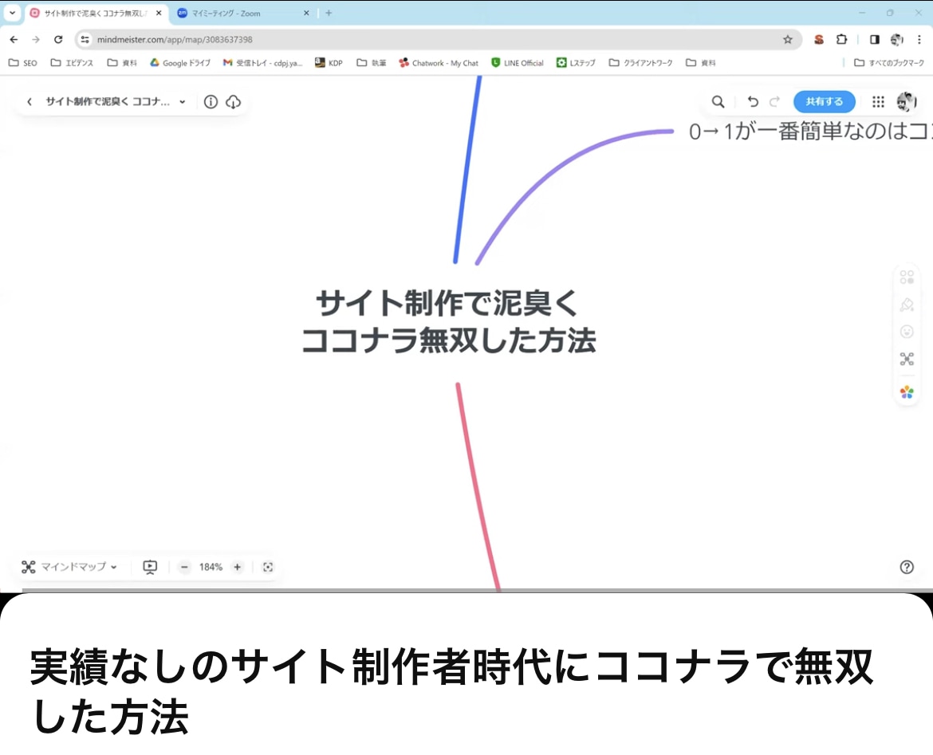Zoom in with the plus button

click(238, 567)
